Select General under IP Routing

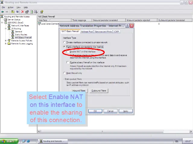point(18,31)
